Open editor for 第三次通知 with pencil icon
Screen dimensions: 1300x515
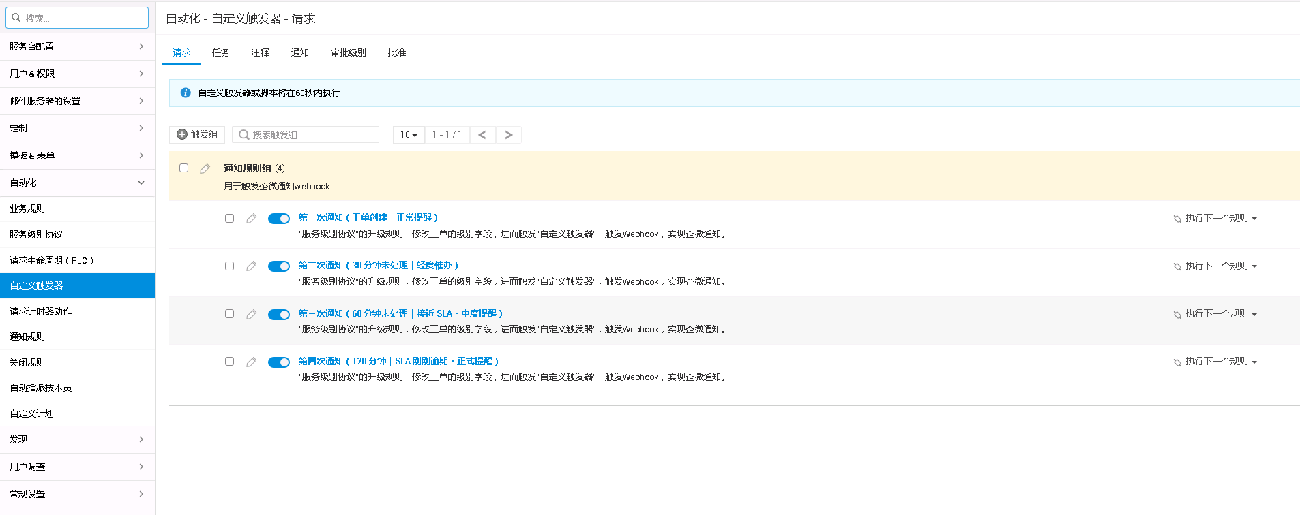(x=251, y=315)
